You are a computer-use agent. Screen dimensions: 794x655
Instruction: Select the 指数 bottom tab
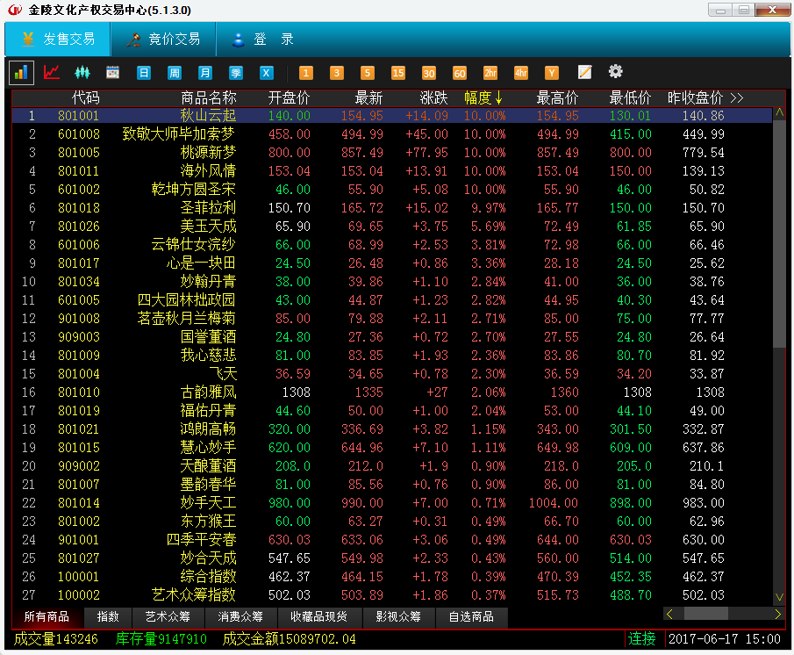pyautogui.click(x=108, y=617)
